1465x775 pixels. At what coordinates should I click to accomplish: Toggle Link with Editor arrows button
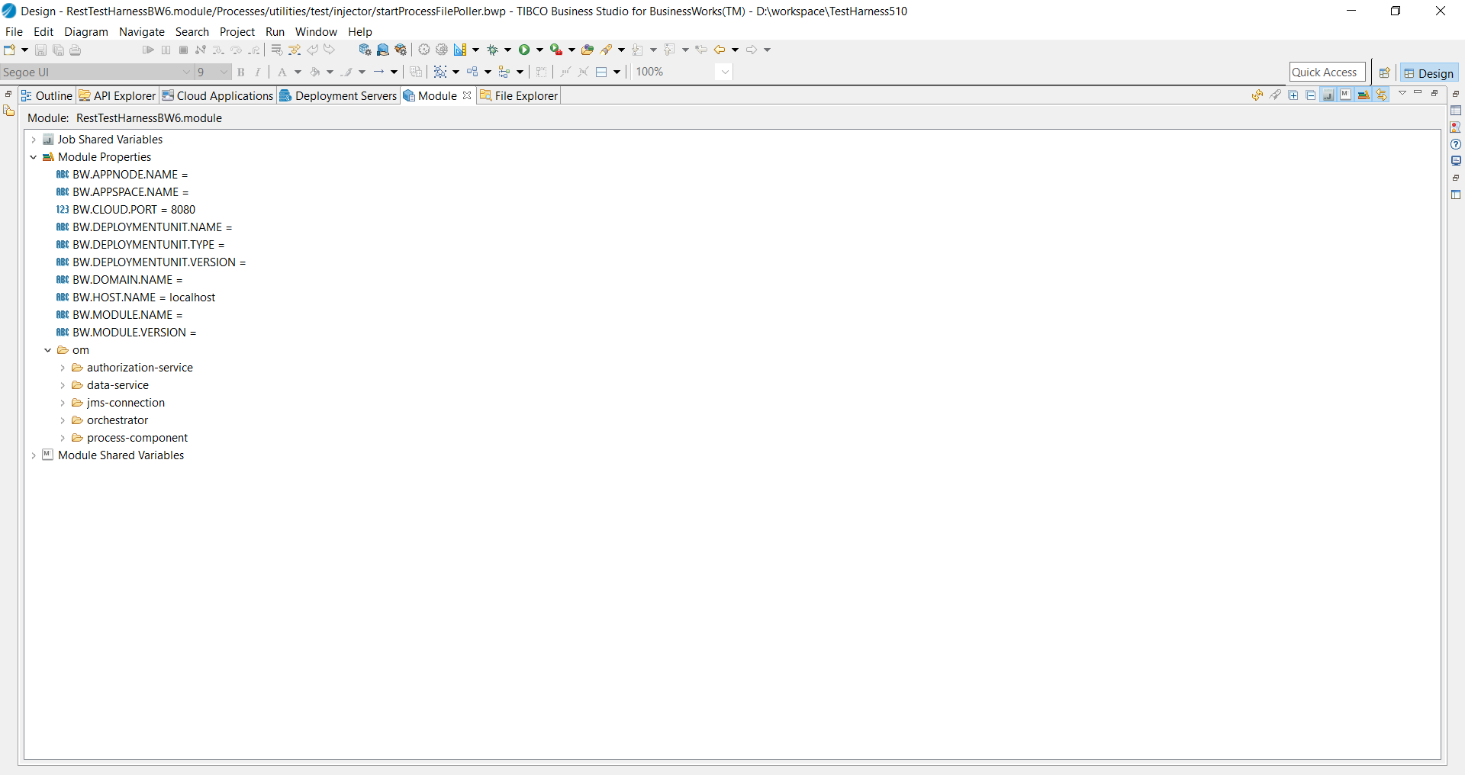click(x=1381, y=95)
